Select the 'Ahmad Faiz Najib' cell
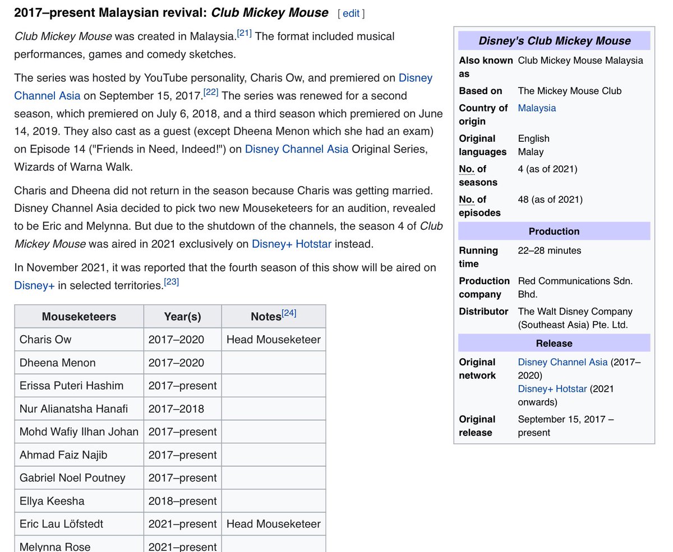Viewport: 673px width, 552px height. pos(79,454)
